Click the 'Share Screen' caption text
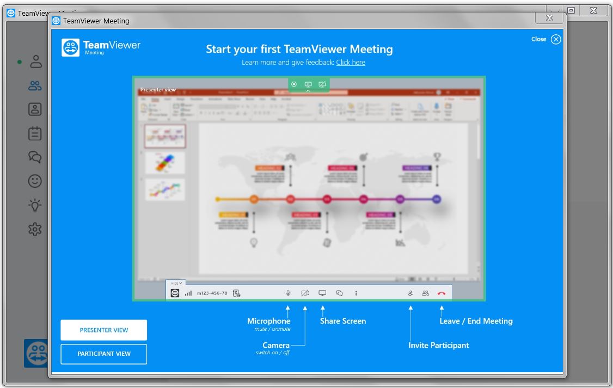Screen dimensions: 613x388 (343, 321)
